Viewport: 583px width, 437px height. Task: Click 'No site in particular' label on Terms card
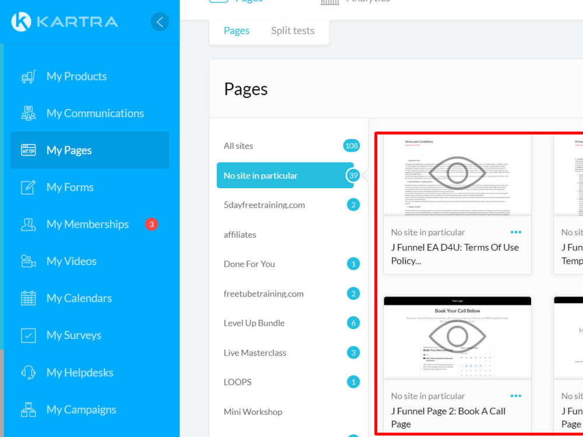427,232
